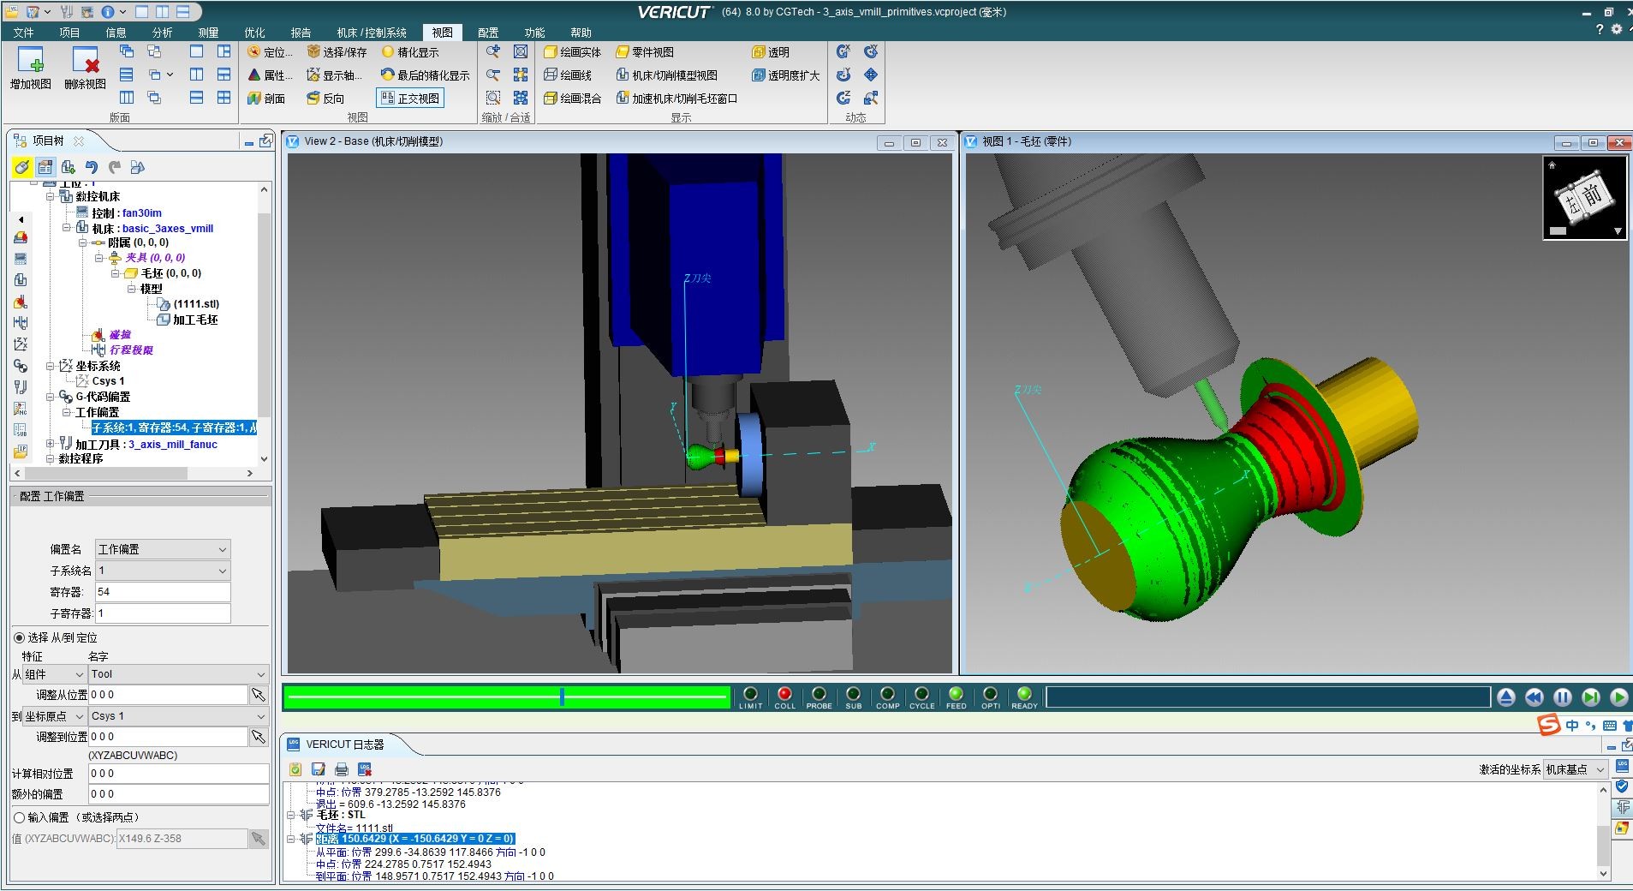Select the 加工毛坯 tree item
The height and width of the screenshot is (891, 1633).
(195, 320)
